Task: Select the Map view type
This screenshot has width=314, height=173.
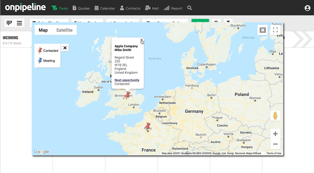Action: click(43, 30)
